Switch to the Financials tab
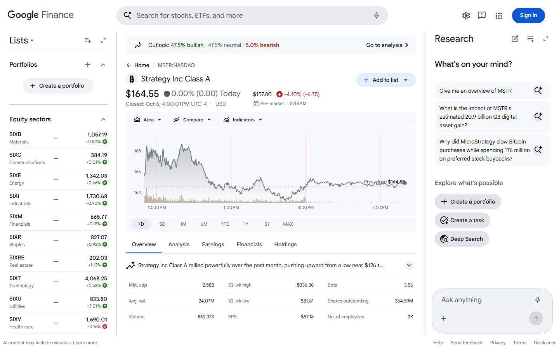The height and width of the screenshot is (349, 559). coord(249,244)
